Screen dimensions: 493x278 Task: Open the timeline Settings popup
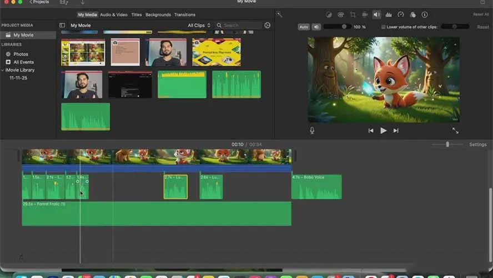pyautogui.click(x=477, y=145)
